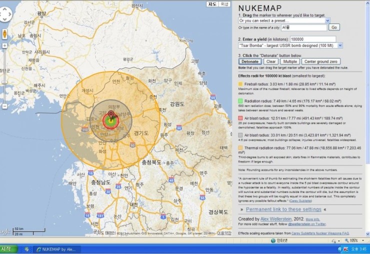Click the map zoom in plus button
The width and height of the screenshot is (370, 254).
[x=4, y=45]
